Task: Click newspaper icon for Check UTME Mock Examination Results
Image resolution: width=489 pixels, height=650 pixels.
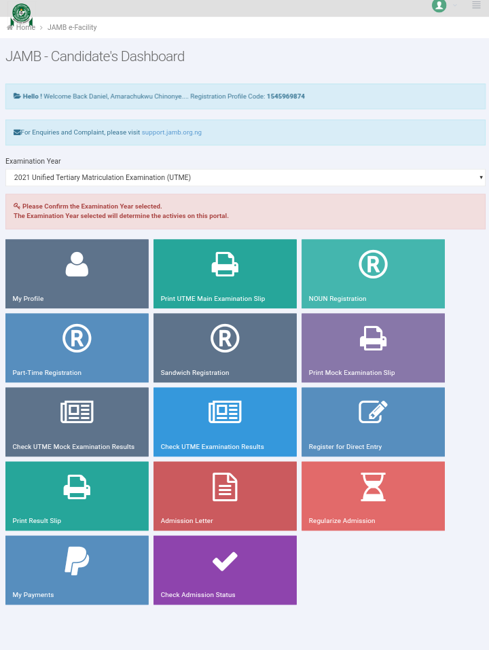Action: click(x=77, y=412)
